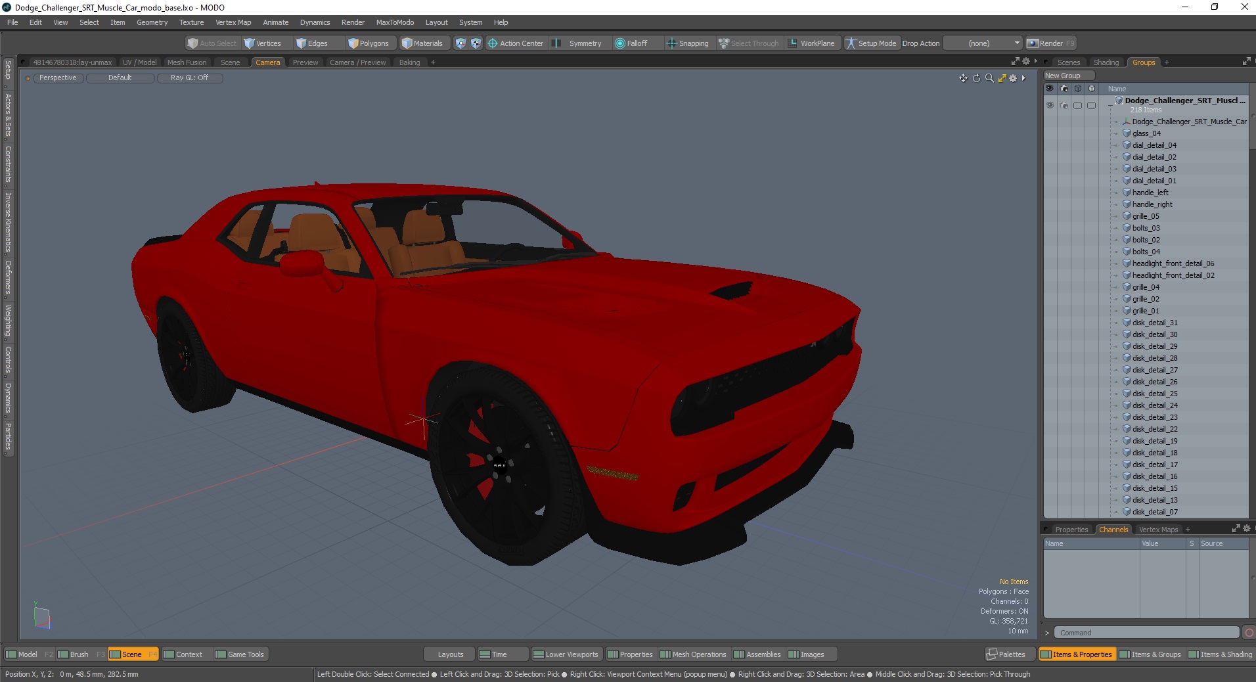Click the eye column header in Groups panel
This screenshot has width=1256, height=682.
pyautogui.click(x=1049, y=88)
